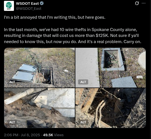Open photo of cut cables near wooden board

[x=111, y=108]
